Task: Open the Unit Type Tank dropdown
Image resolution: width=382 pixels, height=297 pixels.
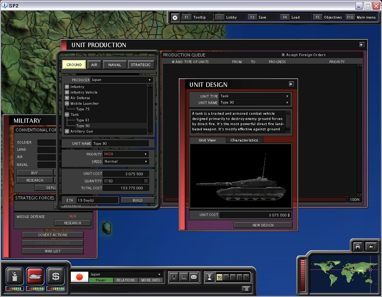Action: pyautogui.click(x=254, y=96)
